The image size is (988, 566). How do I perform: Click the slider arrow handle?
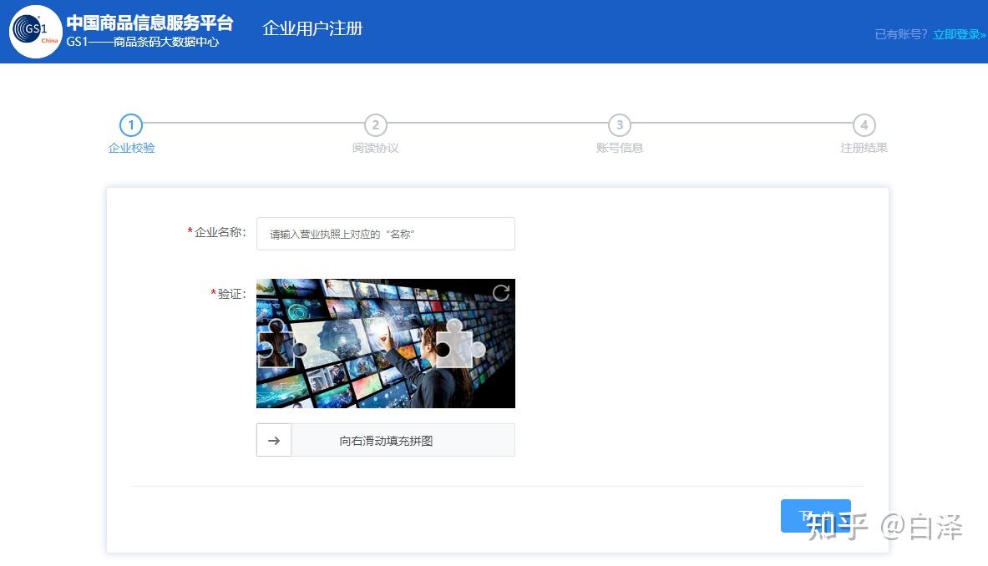click(274, 439)
